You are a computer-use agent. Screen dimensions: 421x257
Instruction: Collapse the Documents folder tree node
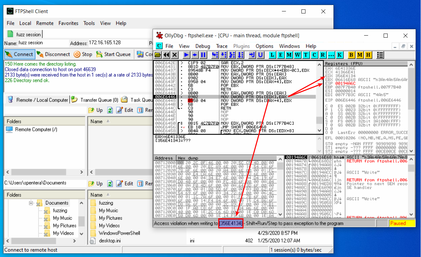point(31,203)
